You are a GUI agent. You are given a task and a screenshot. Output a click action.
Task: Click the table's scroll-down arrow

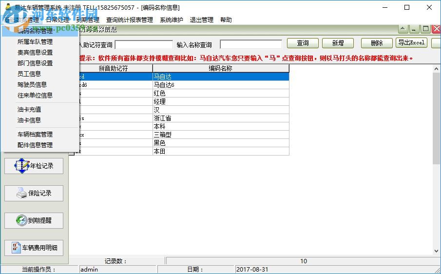437,251
